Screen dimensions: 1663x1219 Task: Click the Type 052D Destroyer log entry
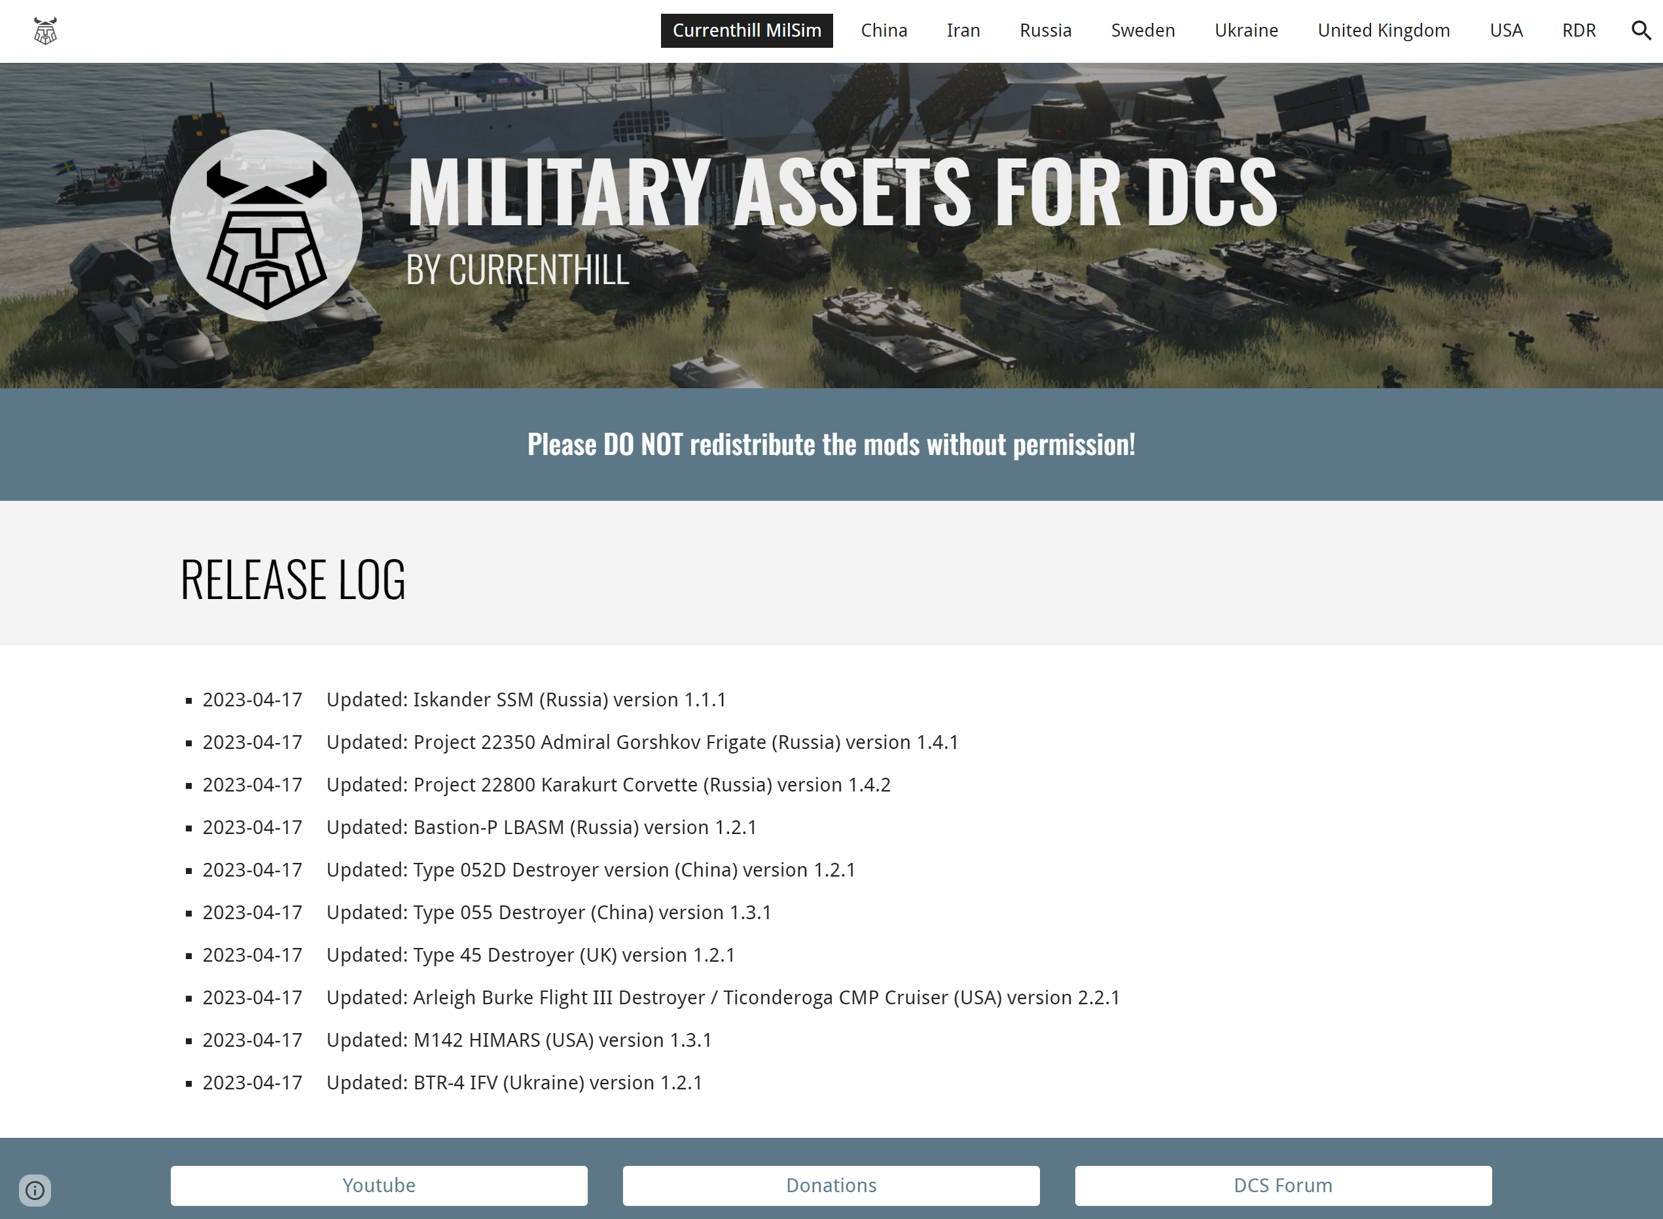tap(529, 870)
